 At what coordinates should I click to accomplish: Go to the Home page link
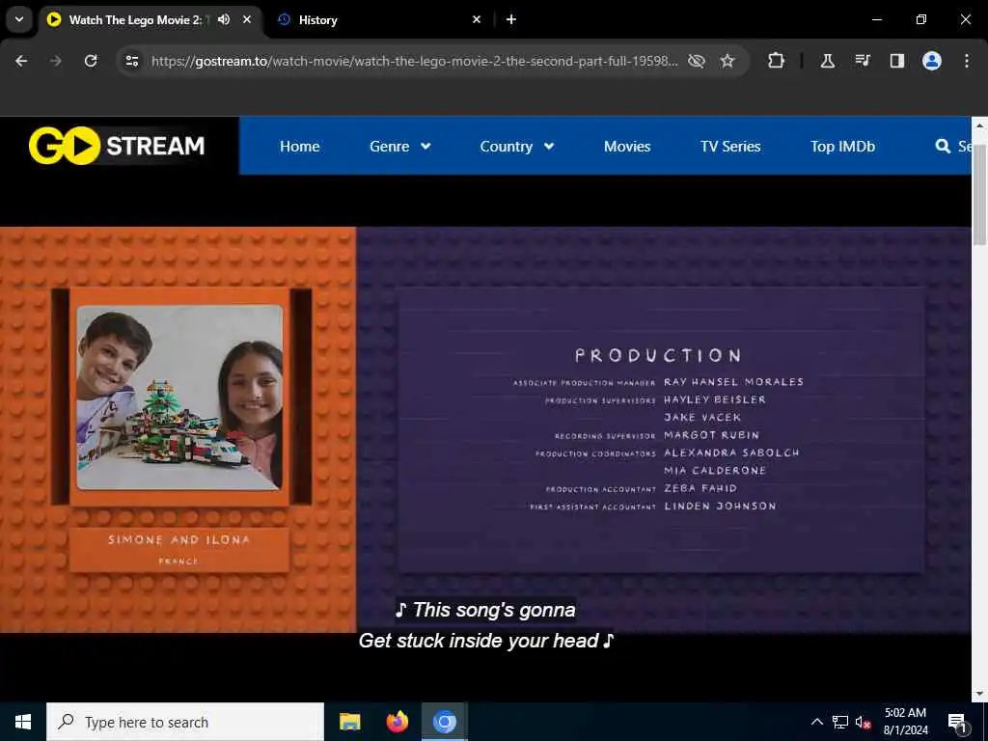click(299, 147)
